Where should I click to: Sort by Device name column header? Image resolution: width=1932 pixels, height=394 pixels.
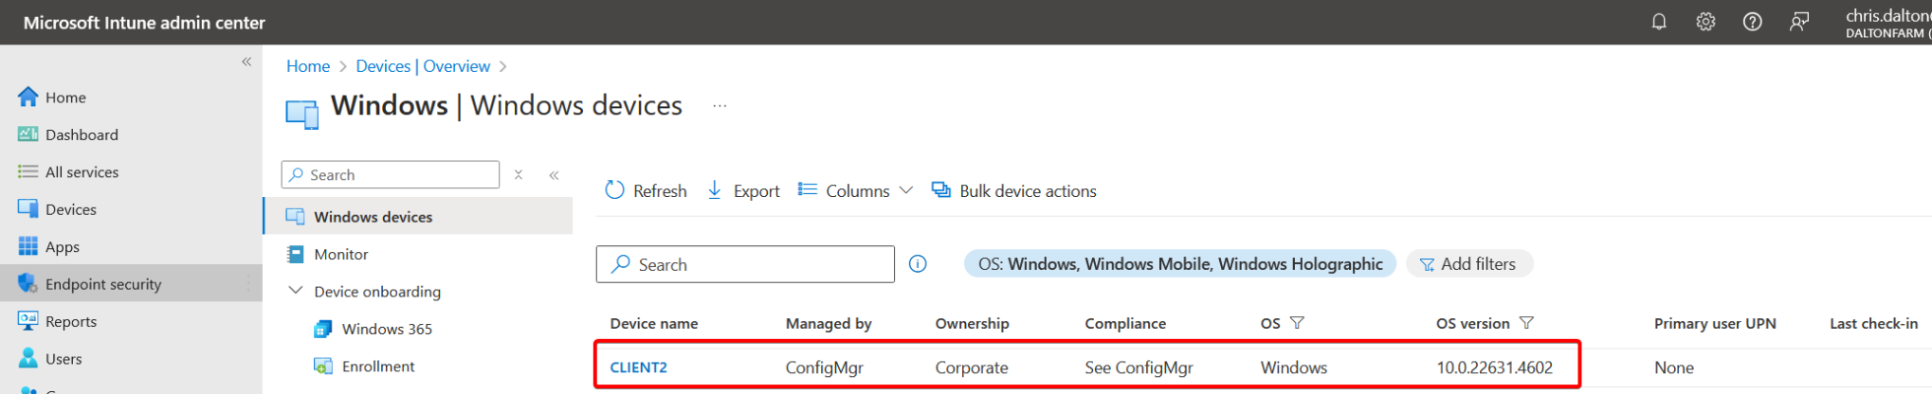pos(654,324)
